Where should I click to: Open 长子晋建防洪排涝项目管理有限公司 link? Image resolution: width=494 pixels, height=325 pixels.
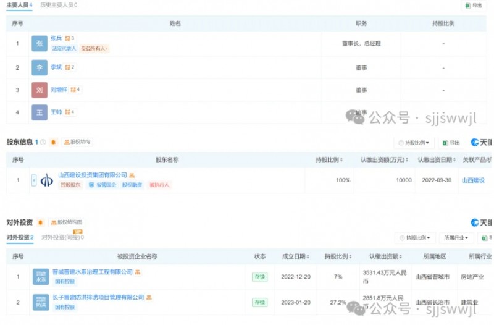(x=99, y=298)
